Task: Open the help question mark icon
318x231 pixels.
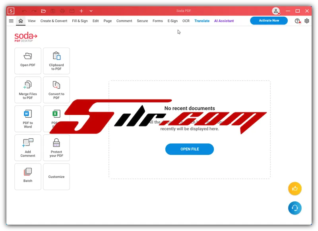Action: (x=297, y=21)
